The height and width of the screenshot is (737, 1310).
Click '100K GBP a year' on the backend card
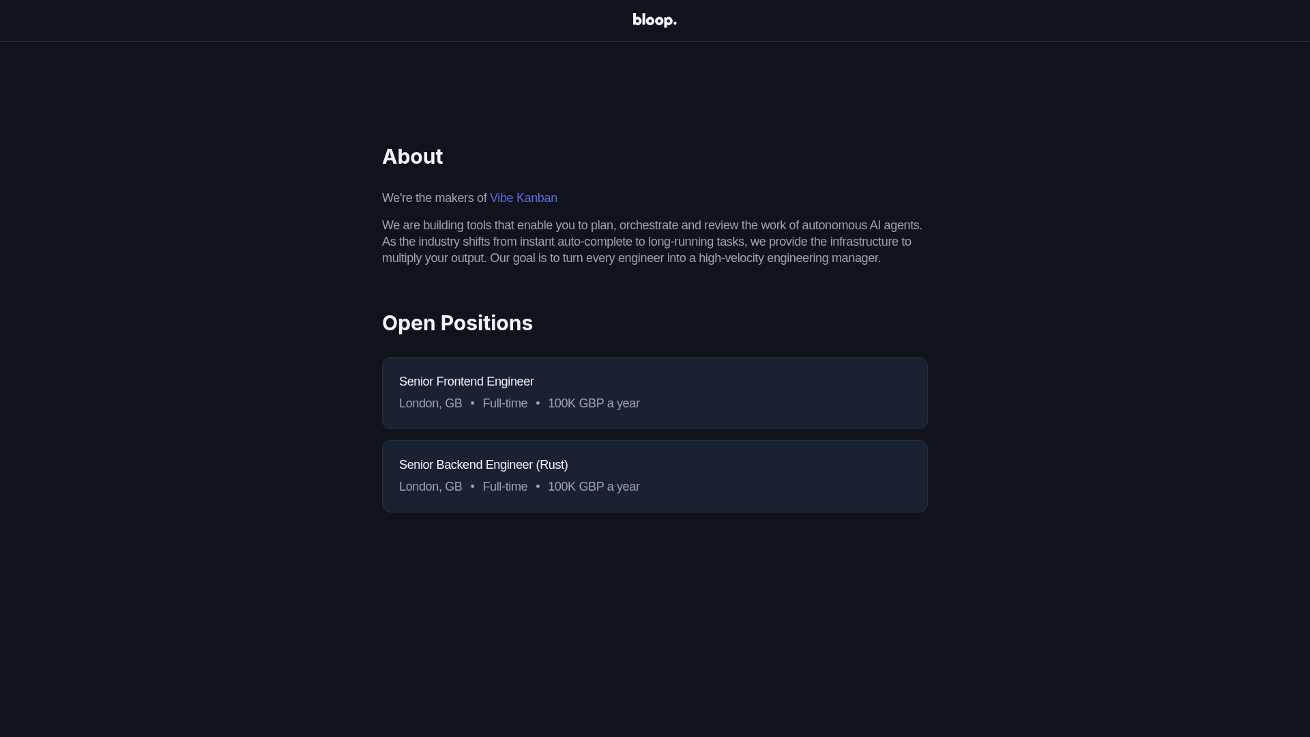click(x=594, y=487)
